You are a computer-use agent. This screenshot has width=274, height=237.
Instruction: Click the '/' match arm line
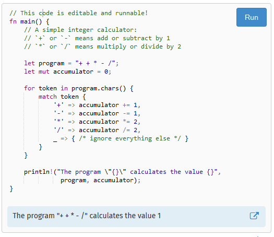[x=97, y=130]
